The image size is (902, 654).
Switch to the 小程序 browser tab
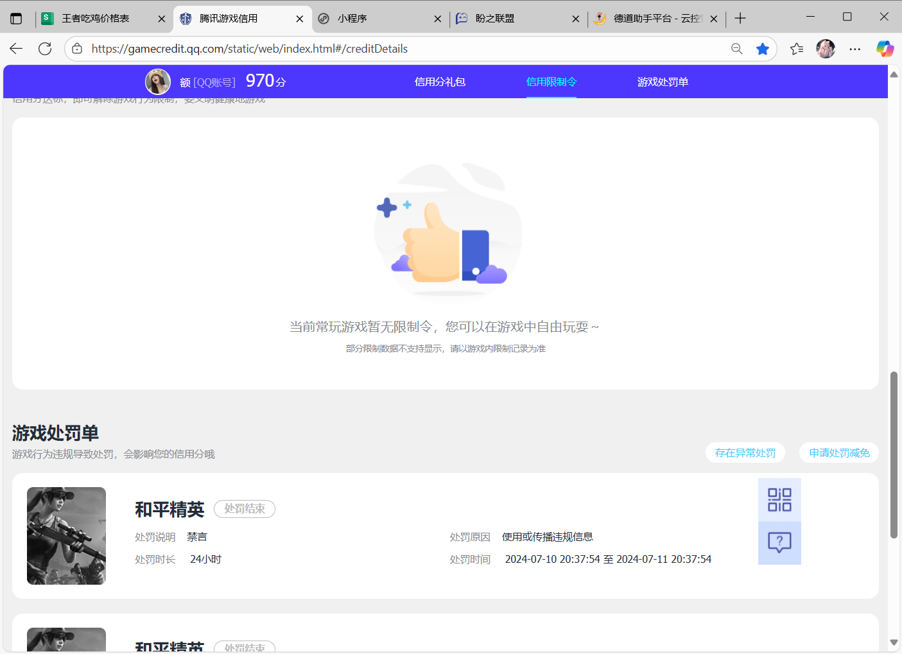click(379, 19)
